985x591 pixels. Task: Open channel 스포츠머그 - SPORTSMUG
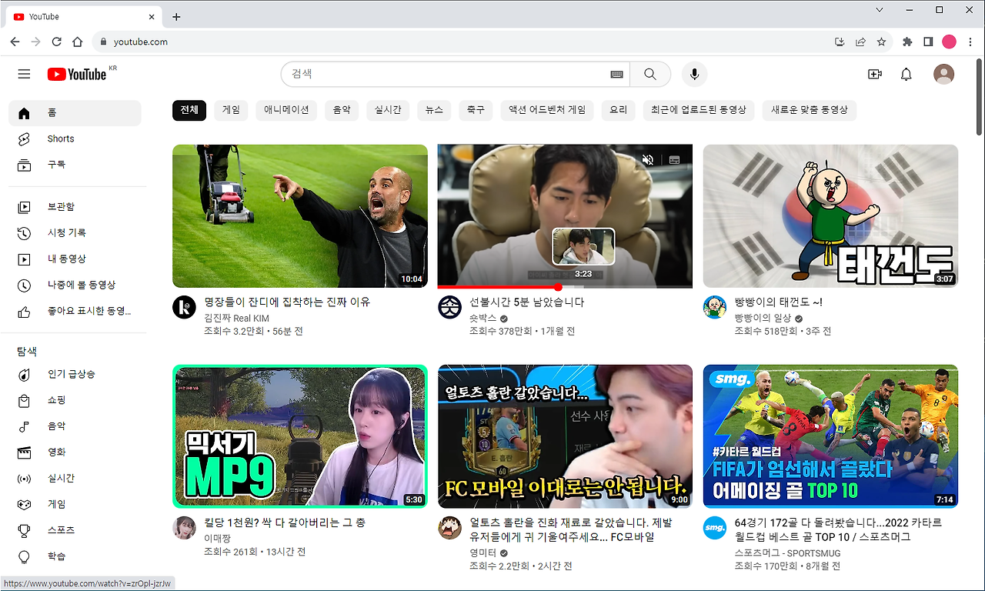[x=787, y=553]
